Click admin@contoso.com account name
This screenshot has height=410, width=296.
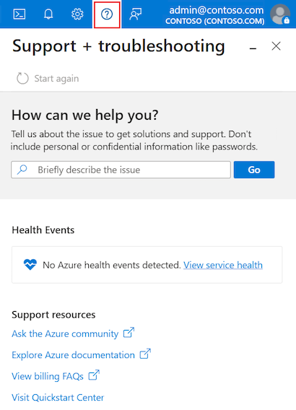click(x=217, y=10)
